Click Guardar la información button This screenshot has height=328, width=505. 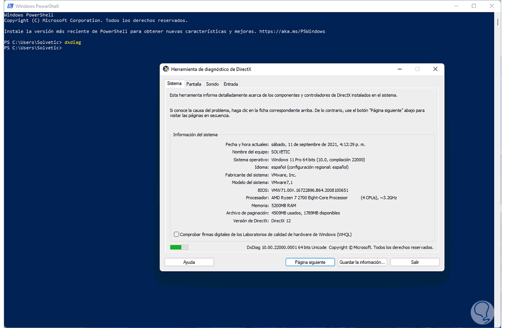[362, 262]
